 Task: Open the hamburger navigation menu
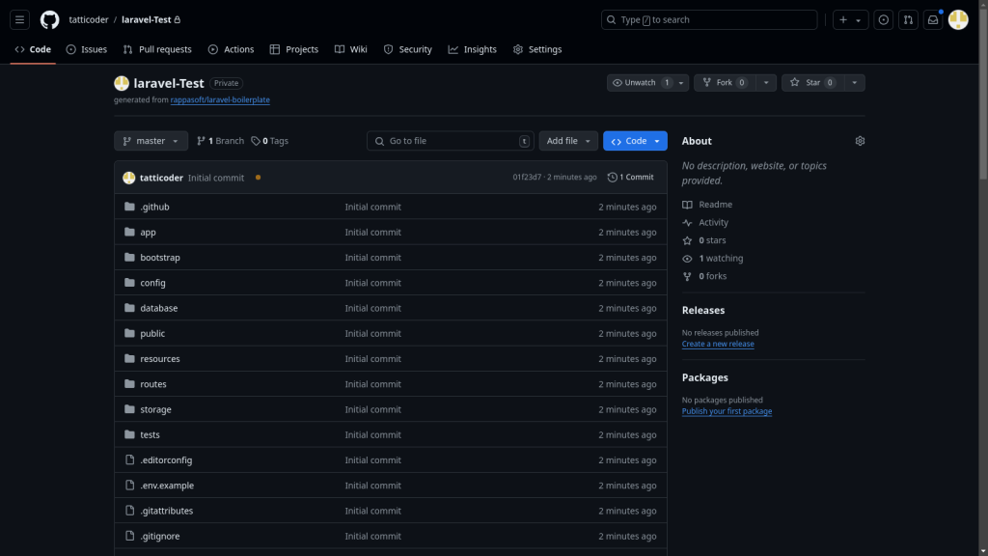click(20, 20)
